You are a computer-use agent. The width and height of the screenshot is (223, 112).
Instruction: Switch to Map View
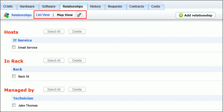[x=65, y=15]
